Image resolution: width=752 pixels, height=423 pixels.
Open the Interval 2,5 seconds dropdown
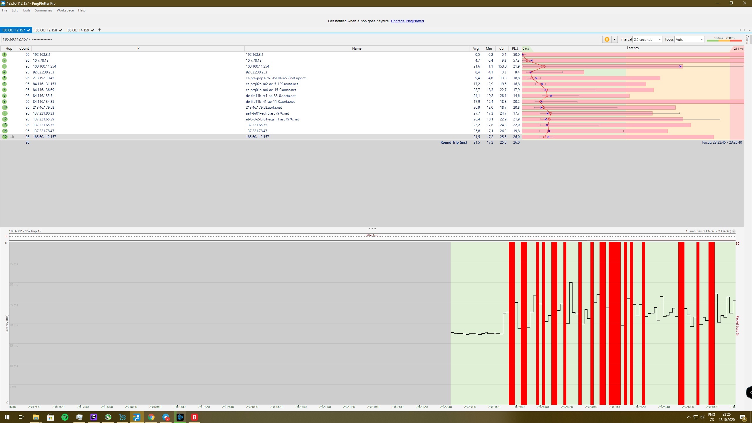[x=647, y=39]
